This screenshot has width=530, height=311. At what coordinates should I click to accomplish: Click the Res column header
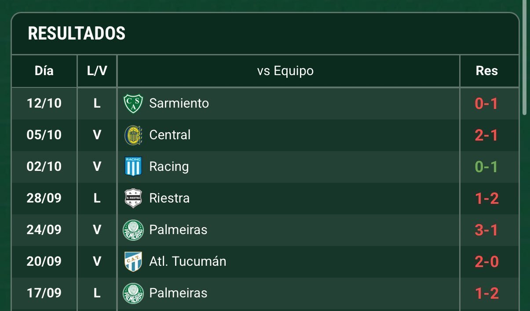(487, 71)
